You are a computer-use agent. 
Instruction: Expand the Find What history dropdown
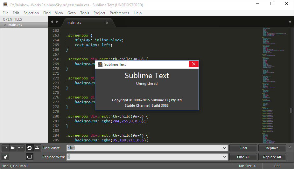[x=225, y=148]
